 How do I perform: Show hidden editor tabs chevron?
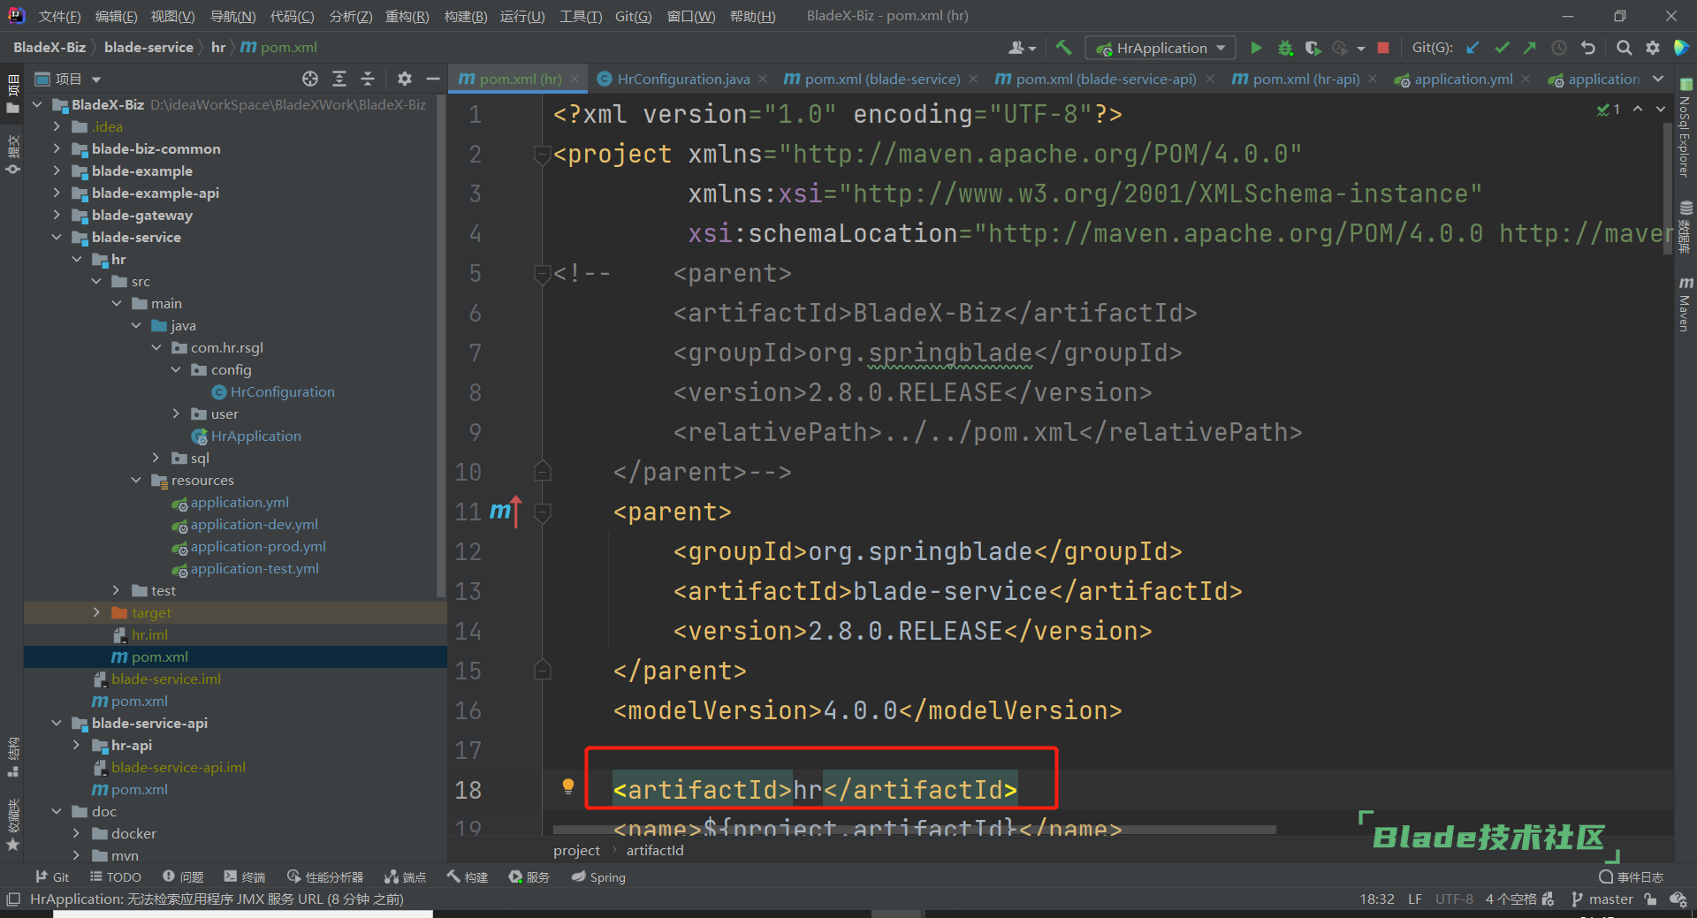point(1659,79)
